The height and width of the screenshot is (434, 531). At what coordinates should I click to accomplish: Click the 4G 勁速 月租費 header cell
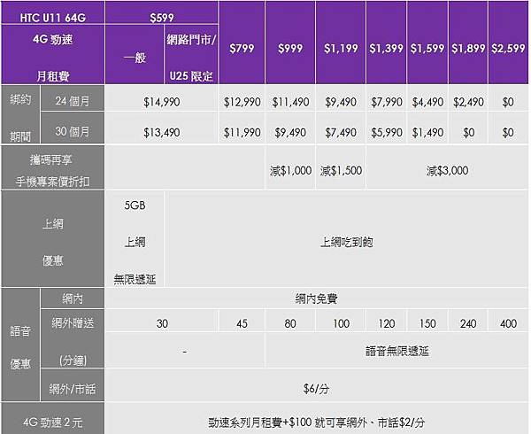click(x=52, y=54)
